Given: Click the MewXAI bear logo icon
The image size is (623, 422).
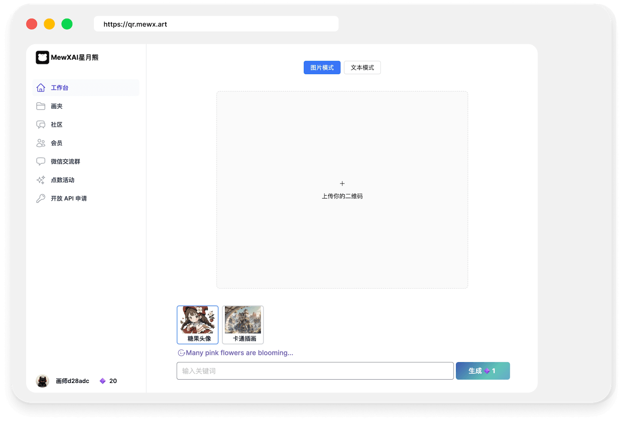Looking at the screenshot, I should 42,57.
